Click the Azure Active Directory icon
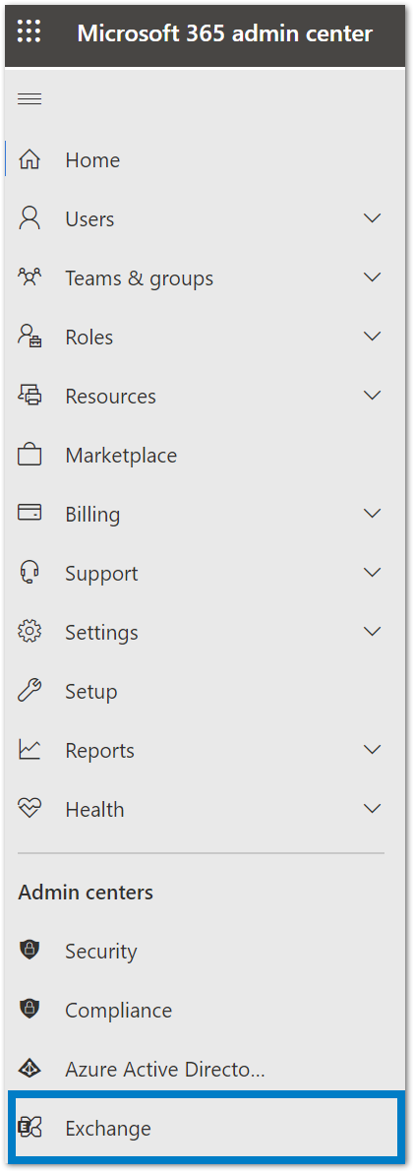 30,1069
